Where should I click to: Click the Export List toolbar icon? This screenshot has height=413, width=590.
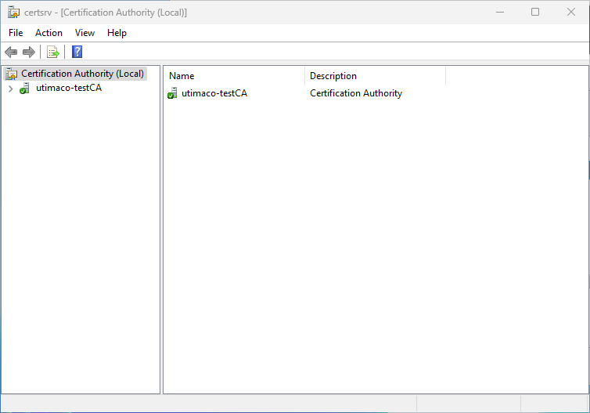pos(52,52)
